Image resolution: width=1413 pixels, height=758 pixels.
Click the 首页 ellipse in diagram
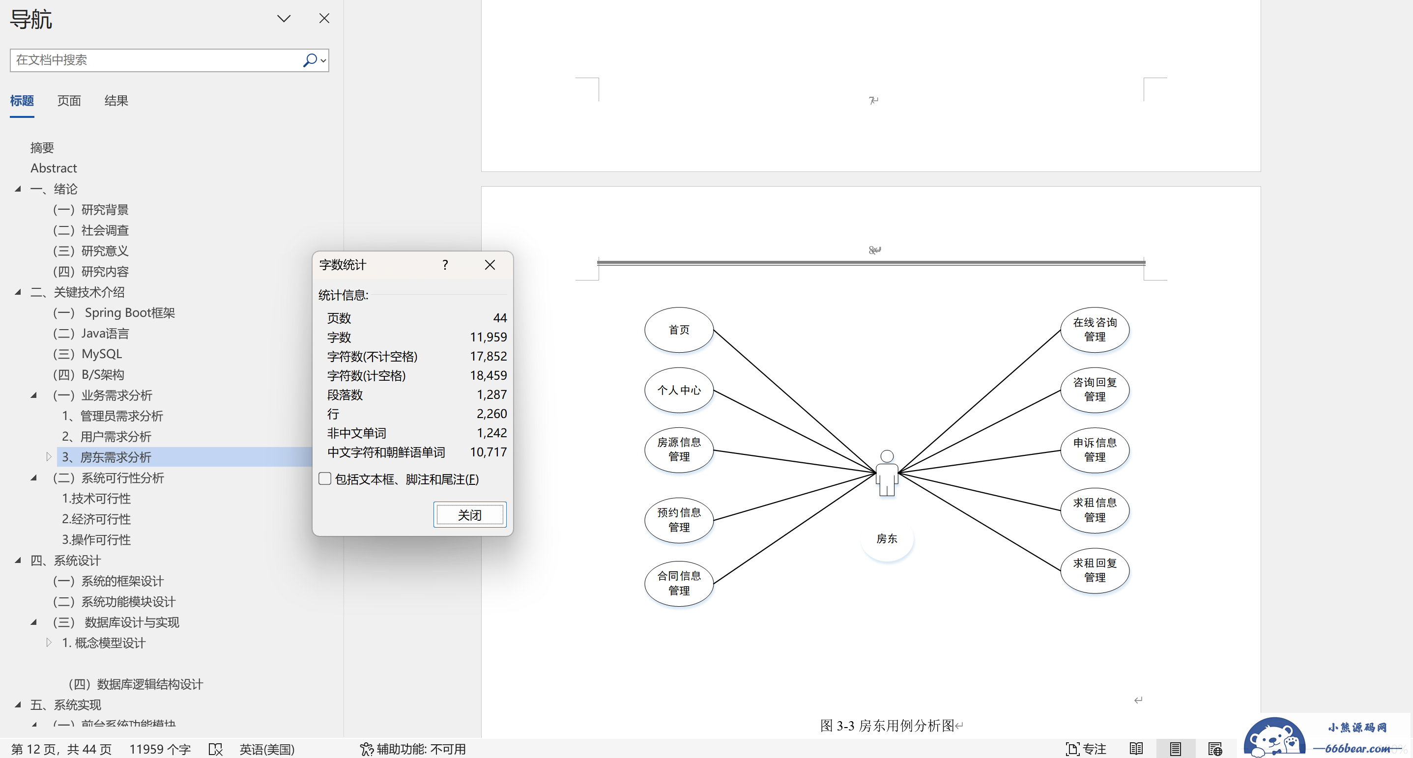click(679, 330)
